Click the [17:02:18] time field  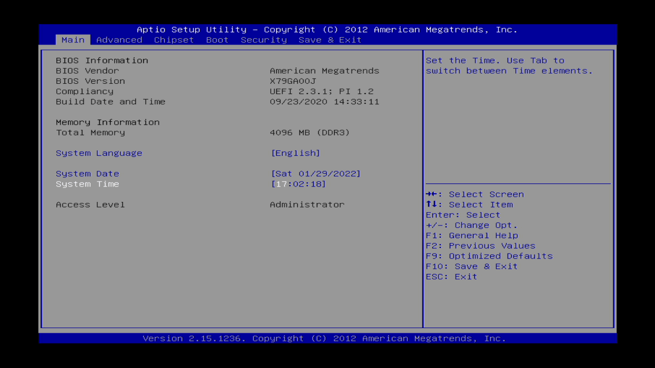click(x=298, y=184)
